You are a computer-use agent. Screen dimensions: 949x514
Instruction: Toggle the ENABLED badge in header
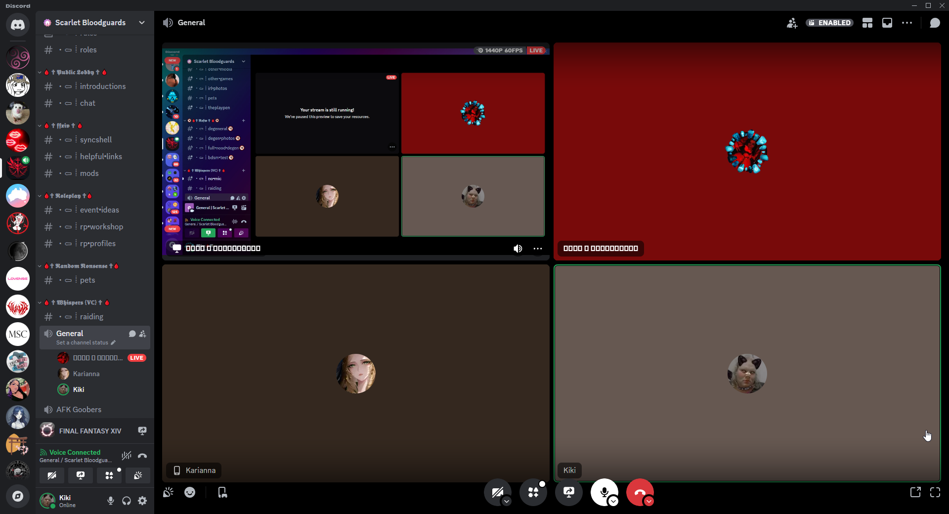[x=830, y=23]
